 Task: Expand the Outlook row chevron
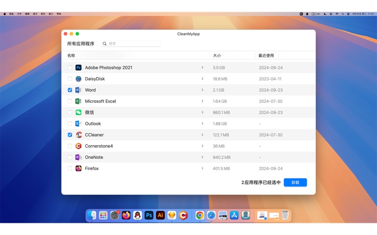click(x=202, y=124)
